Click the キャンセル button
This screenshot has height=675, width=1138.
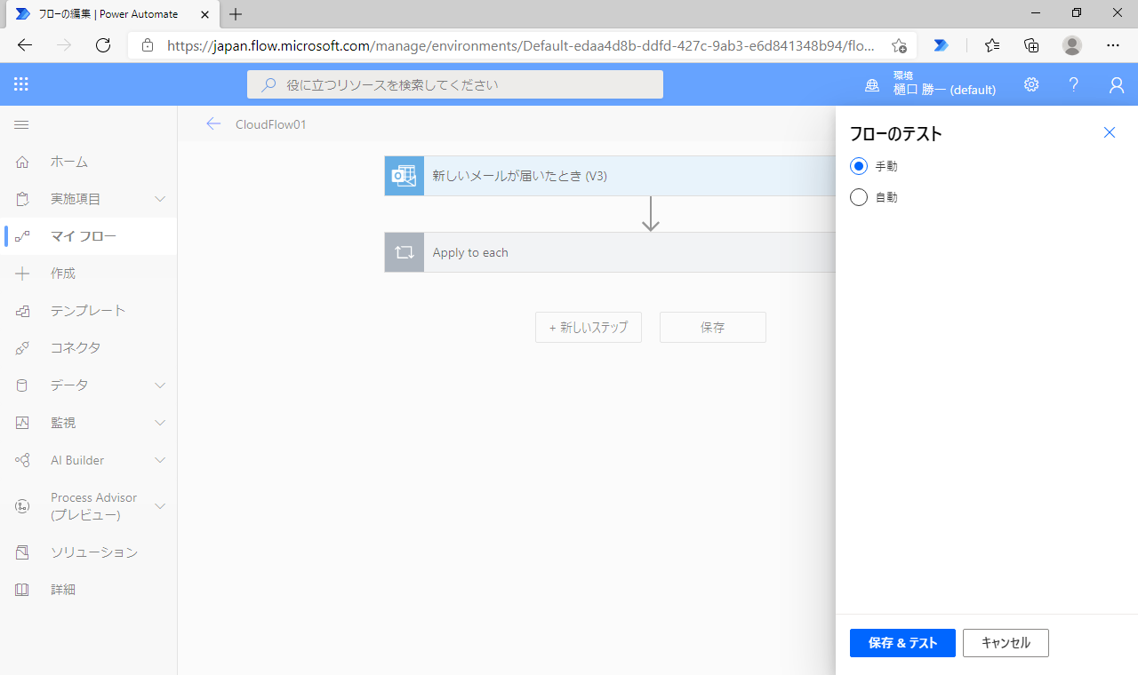coord(1006,643)
